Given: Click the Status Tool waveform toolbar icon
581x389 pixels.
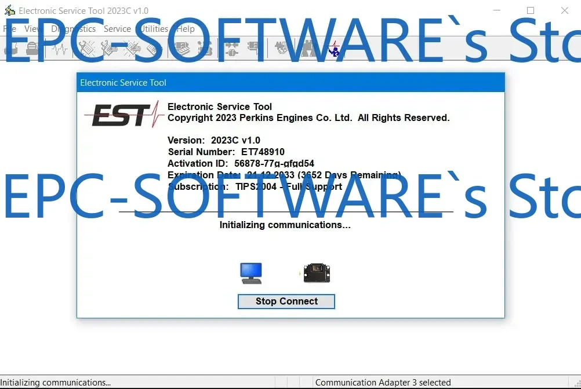Looking at the screenshot, I should 59,49.
